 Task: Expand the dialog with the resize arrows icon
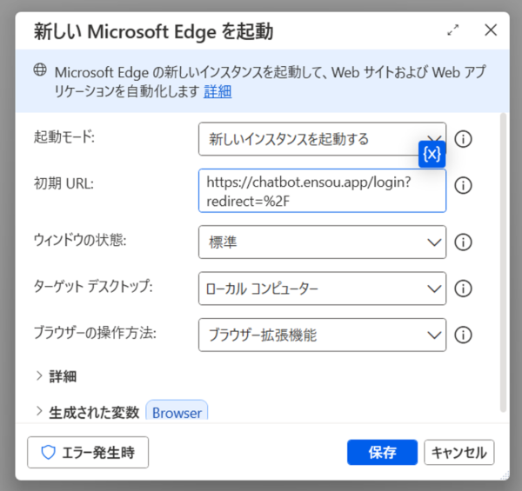(453, 30)
